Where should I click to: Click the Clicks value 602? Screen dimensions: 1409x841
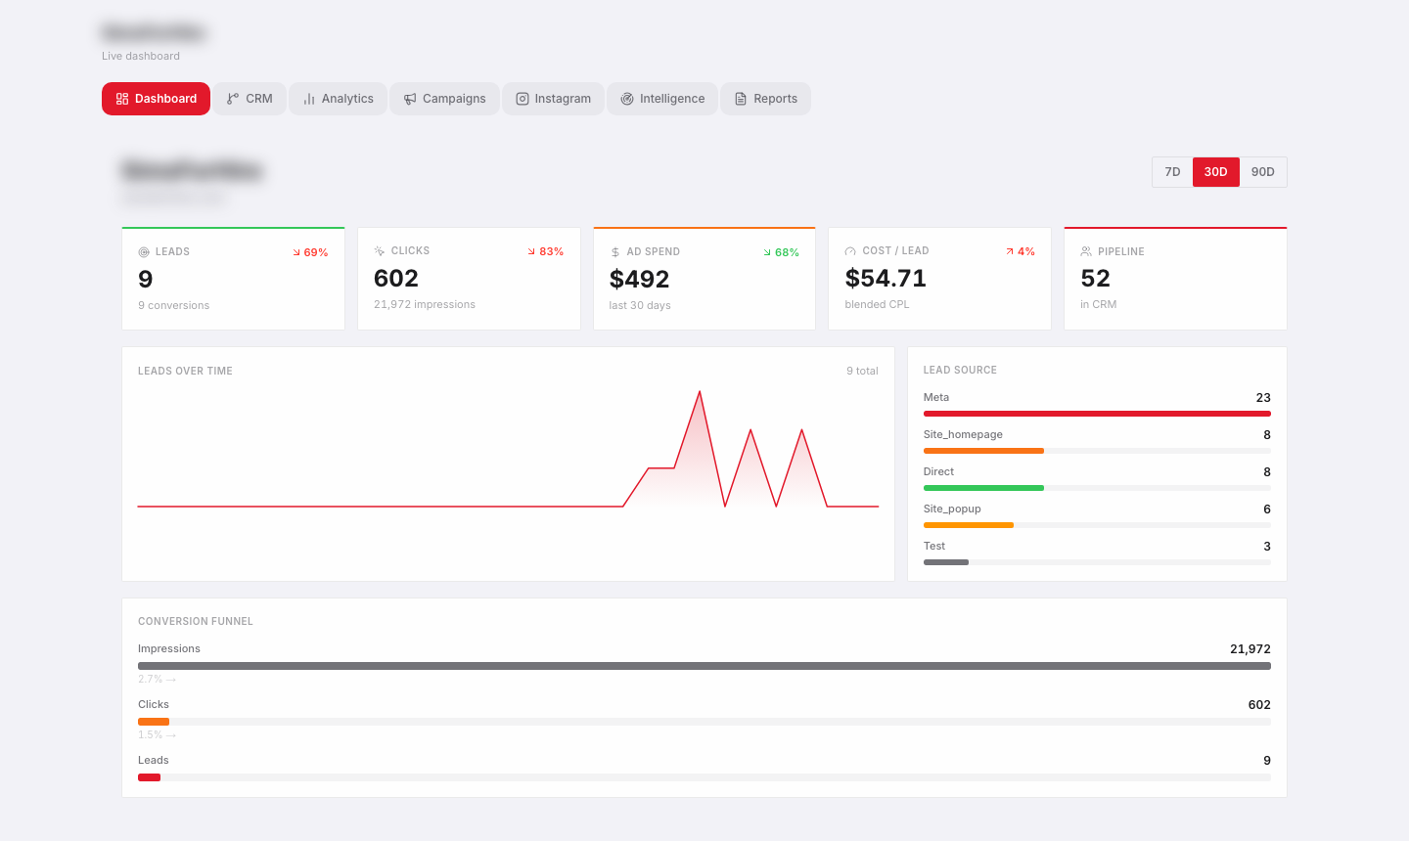point(396,279)
